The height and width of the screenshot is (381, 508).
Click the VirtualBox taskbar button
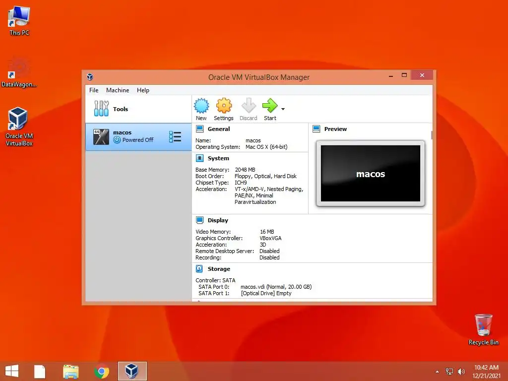pyautogui.click(x=132, y=371)
